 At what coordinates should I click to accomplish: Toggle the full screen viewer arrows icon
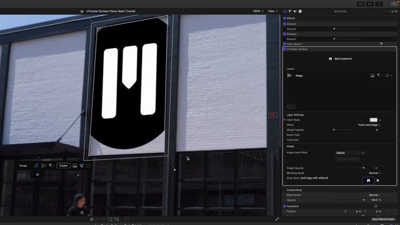point(277,219)
